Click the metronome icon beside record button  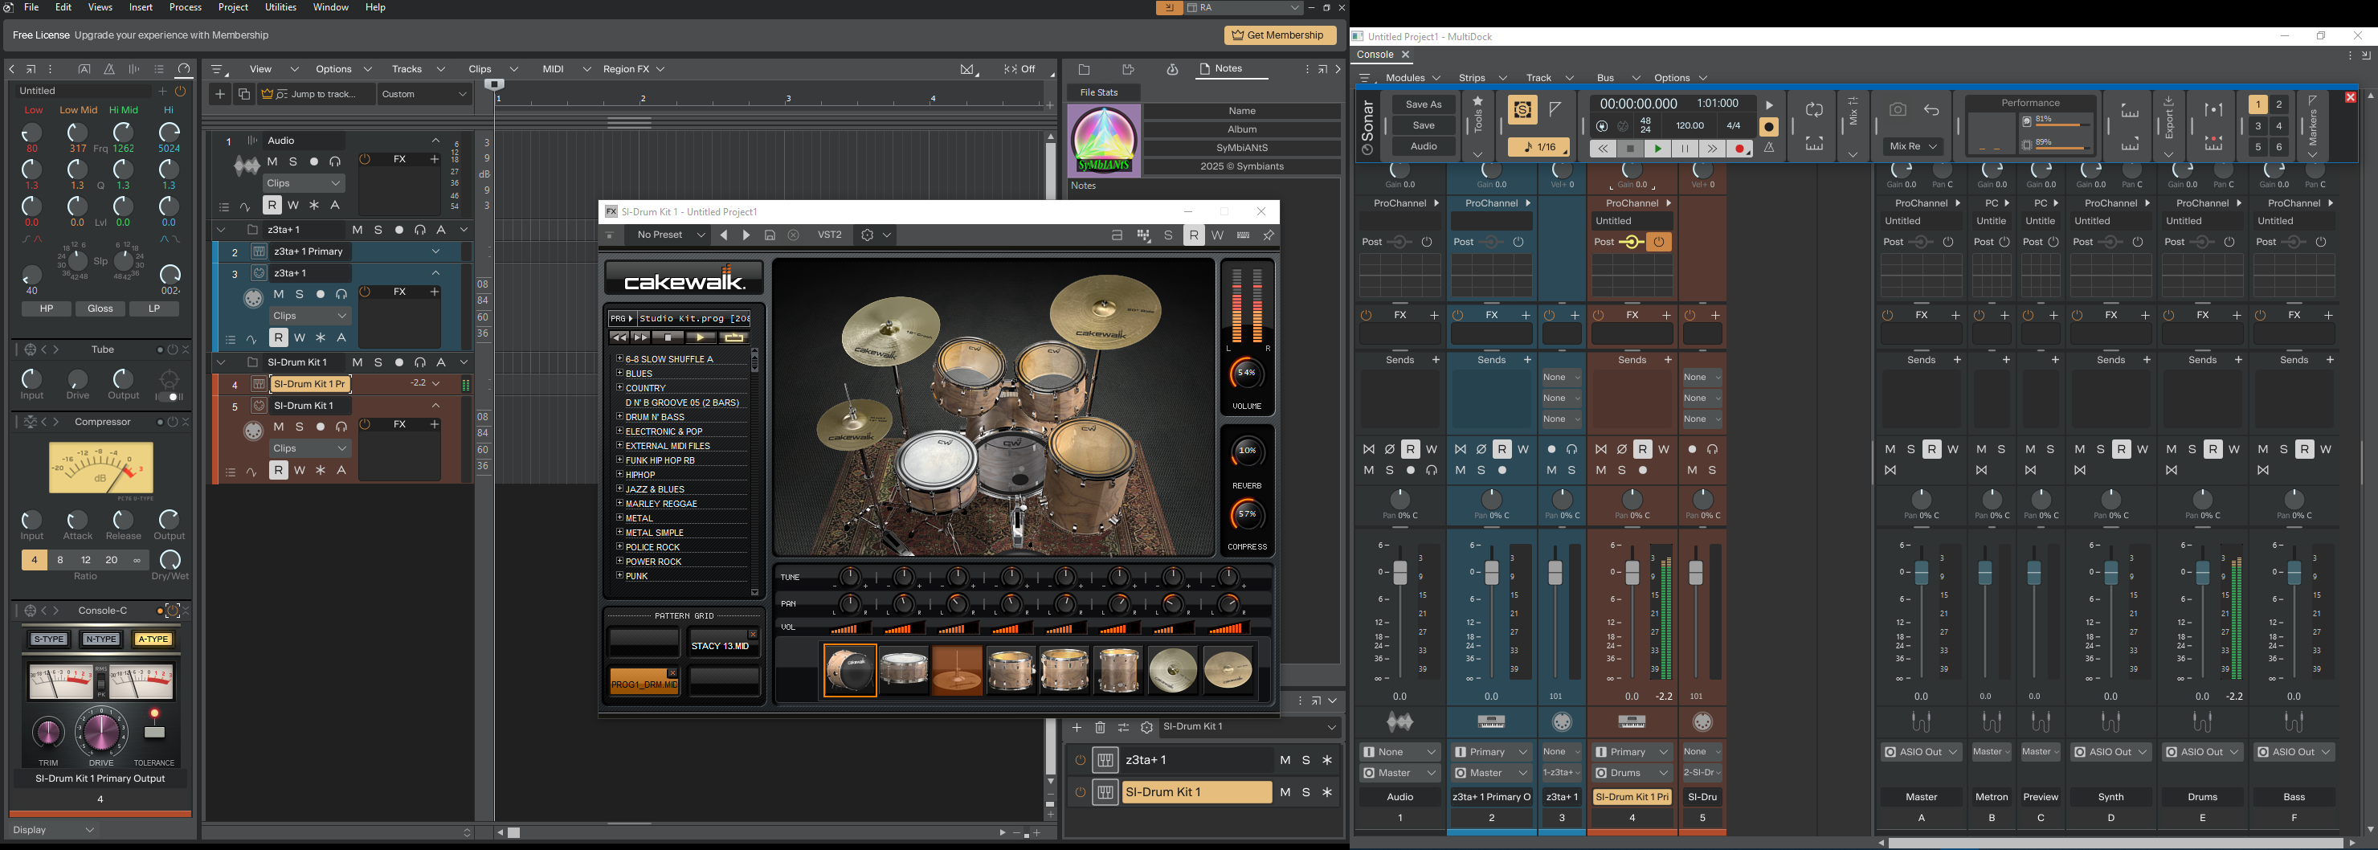(x=1769, y=149)
